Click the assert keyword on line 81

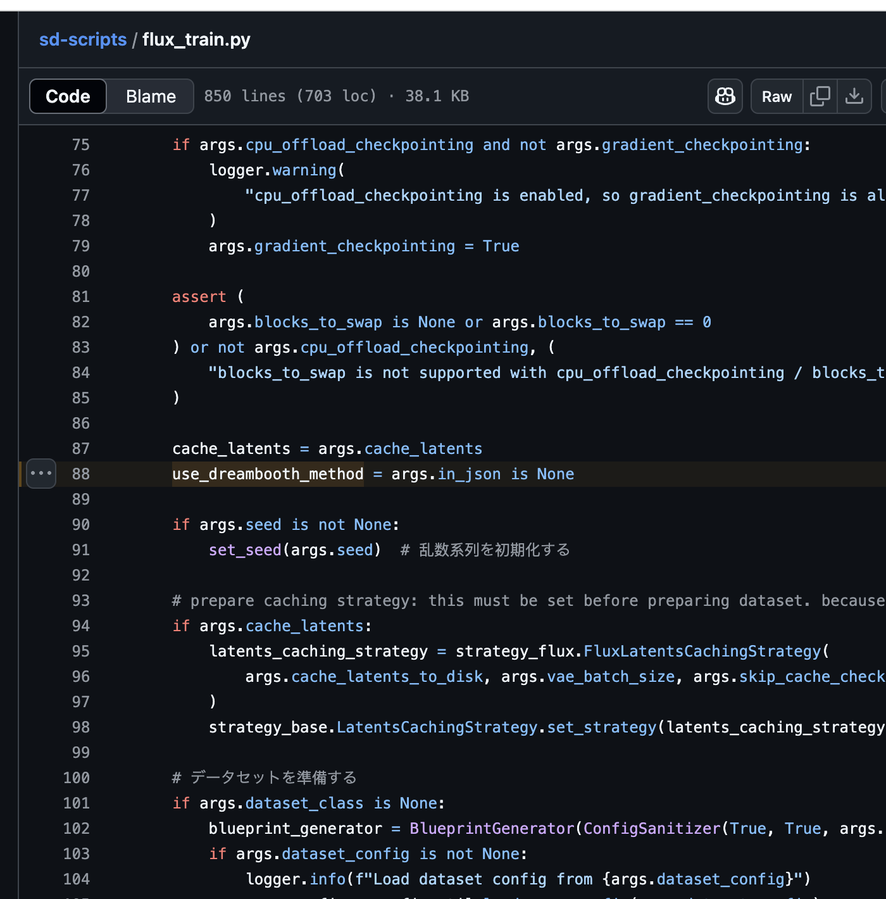click(199, 297)
